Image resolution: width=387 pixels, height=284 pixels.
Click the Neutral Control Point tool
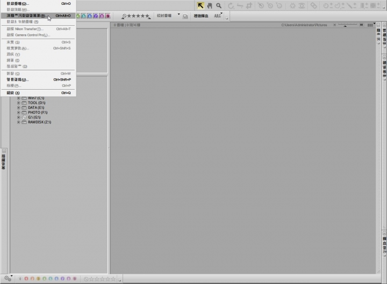click(270, 6)
